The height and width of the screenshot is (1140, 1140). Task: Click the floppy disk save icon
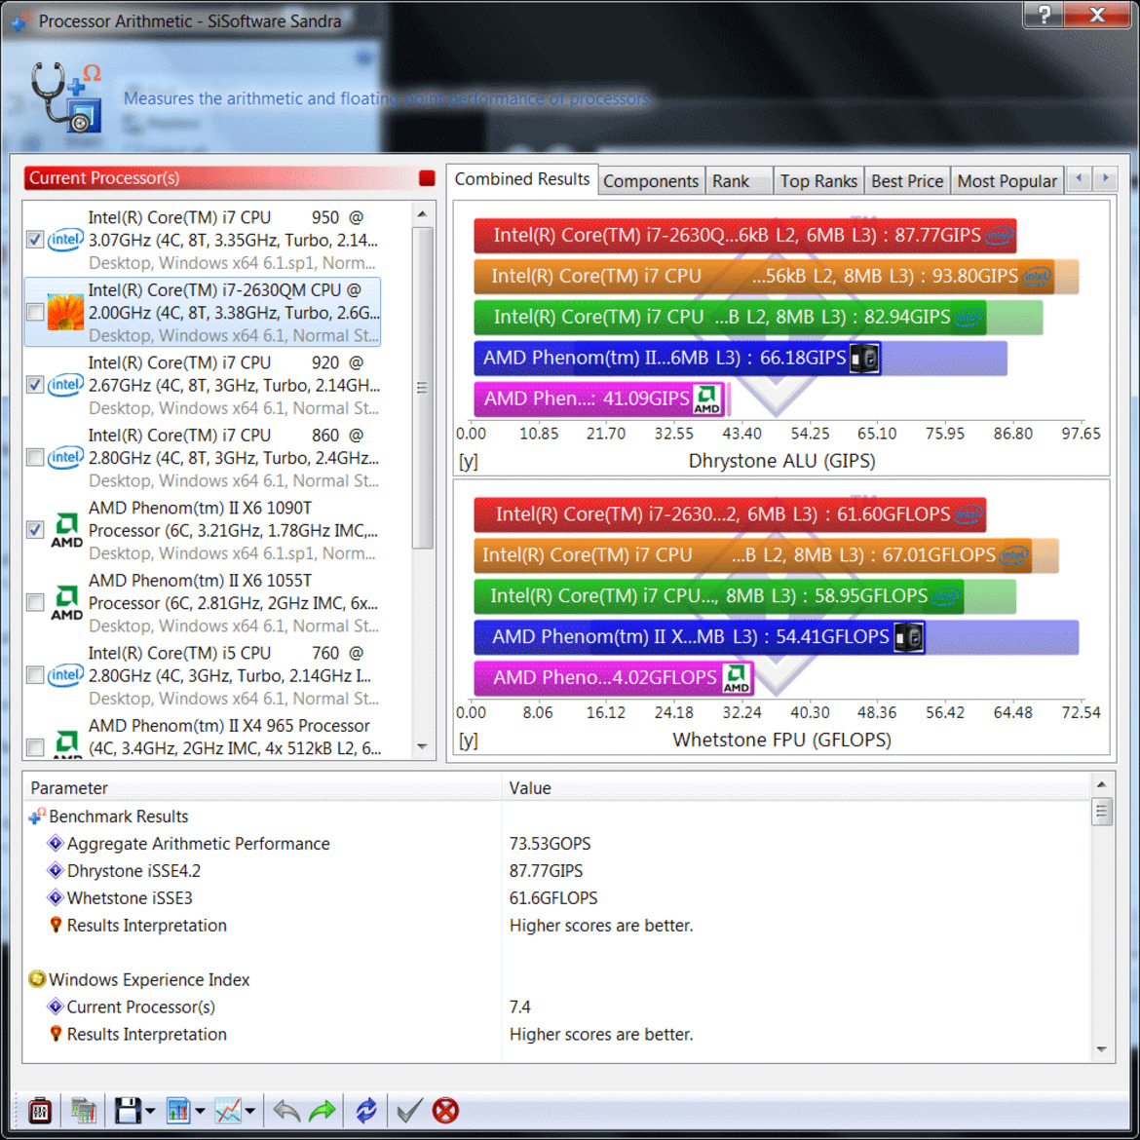tap(128, 1110)
